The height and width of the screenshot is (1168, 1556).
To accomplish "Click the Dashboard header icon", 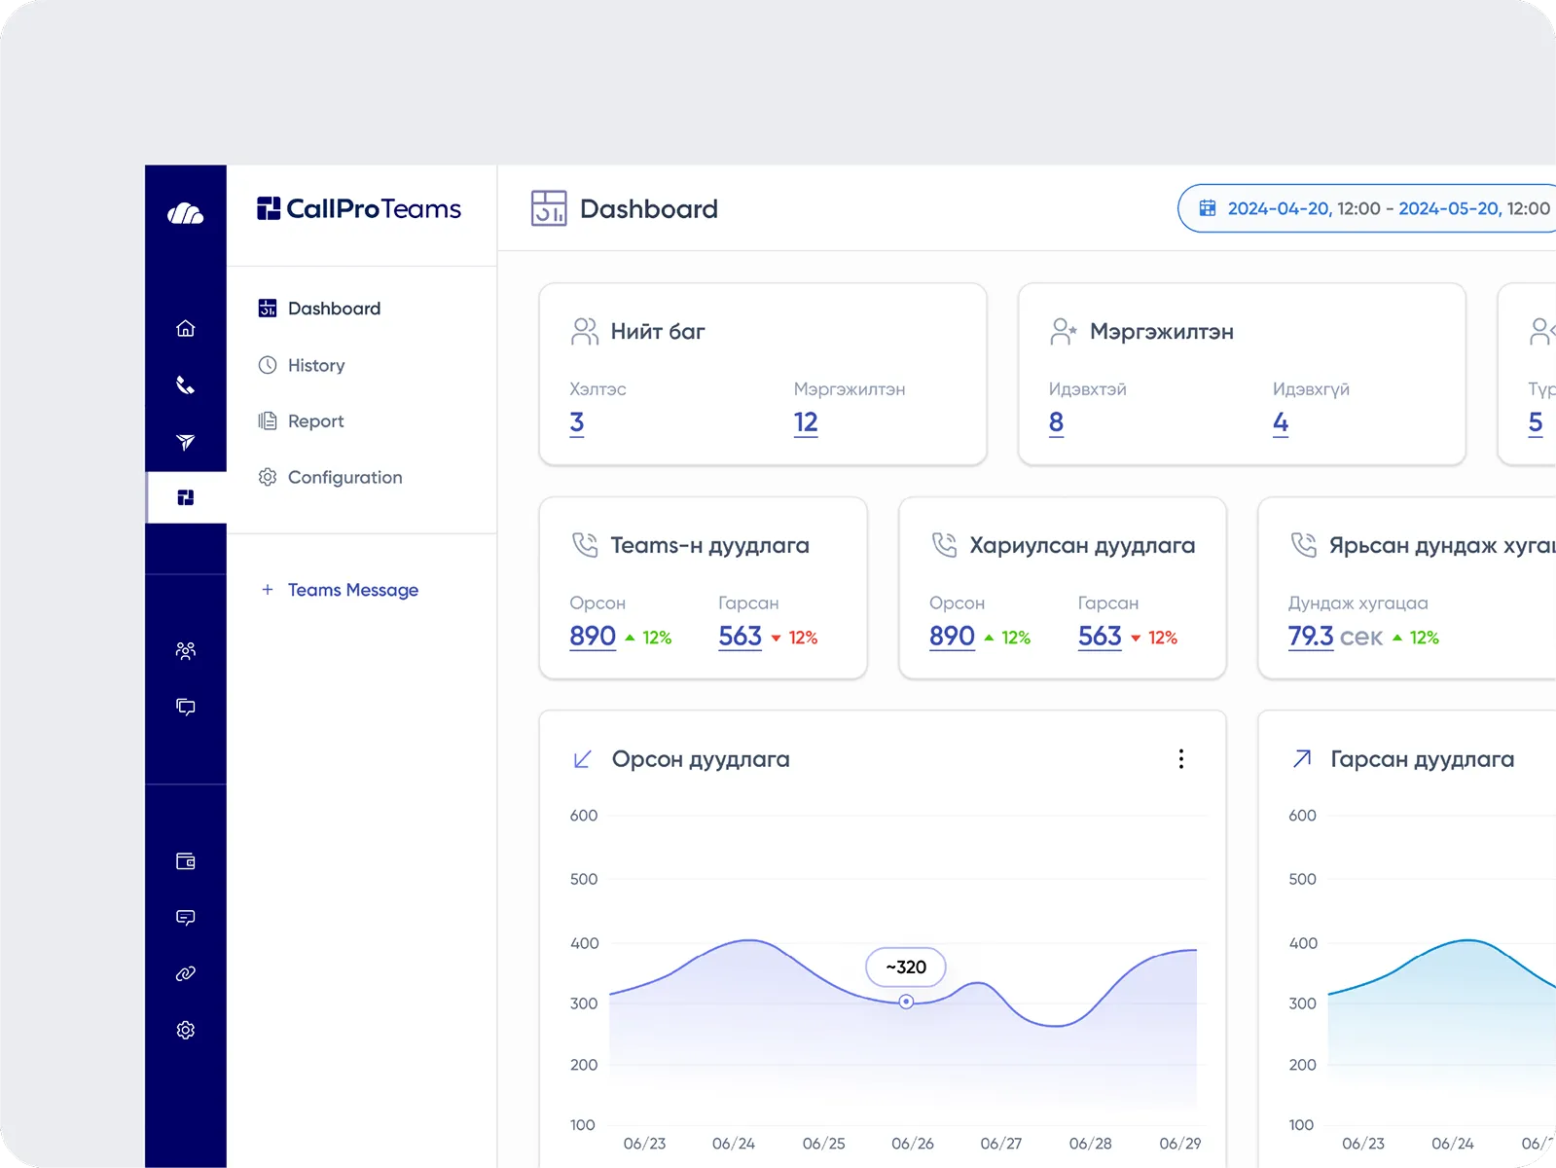I will tap(549, 208).
